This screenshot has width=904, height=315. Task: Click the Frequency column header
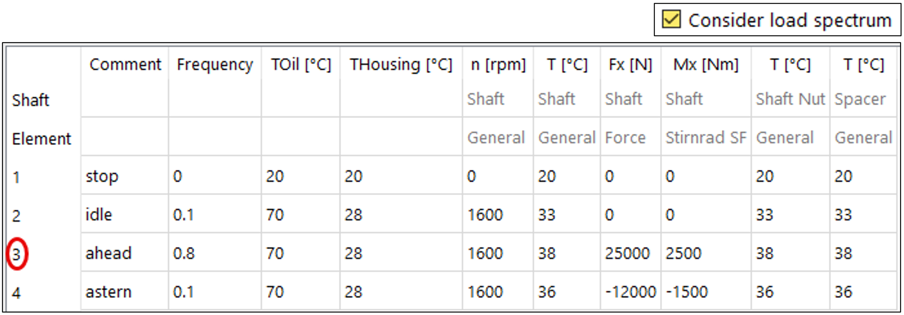pos(215,65)
